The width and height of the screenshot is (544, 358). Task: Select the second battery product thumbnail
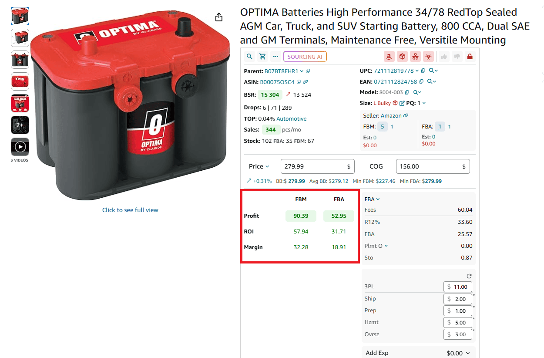click(20, 38)
